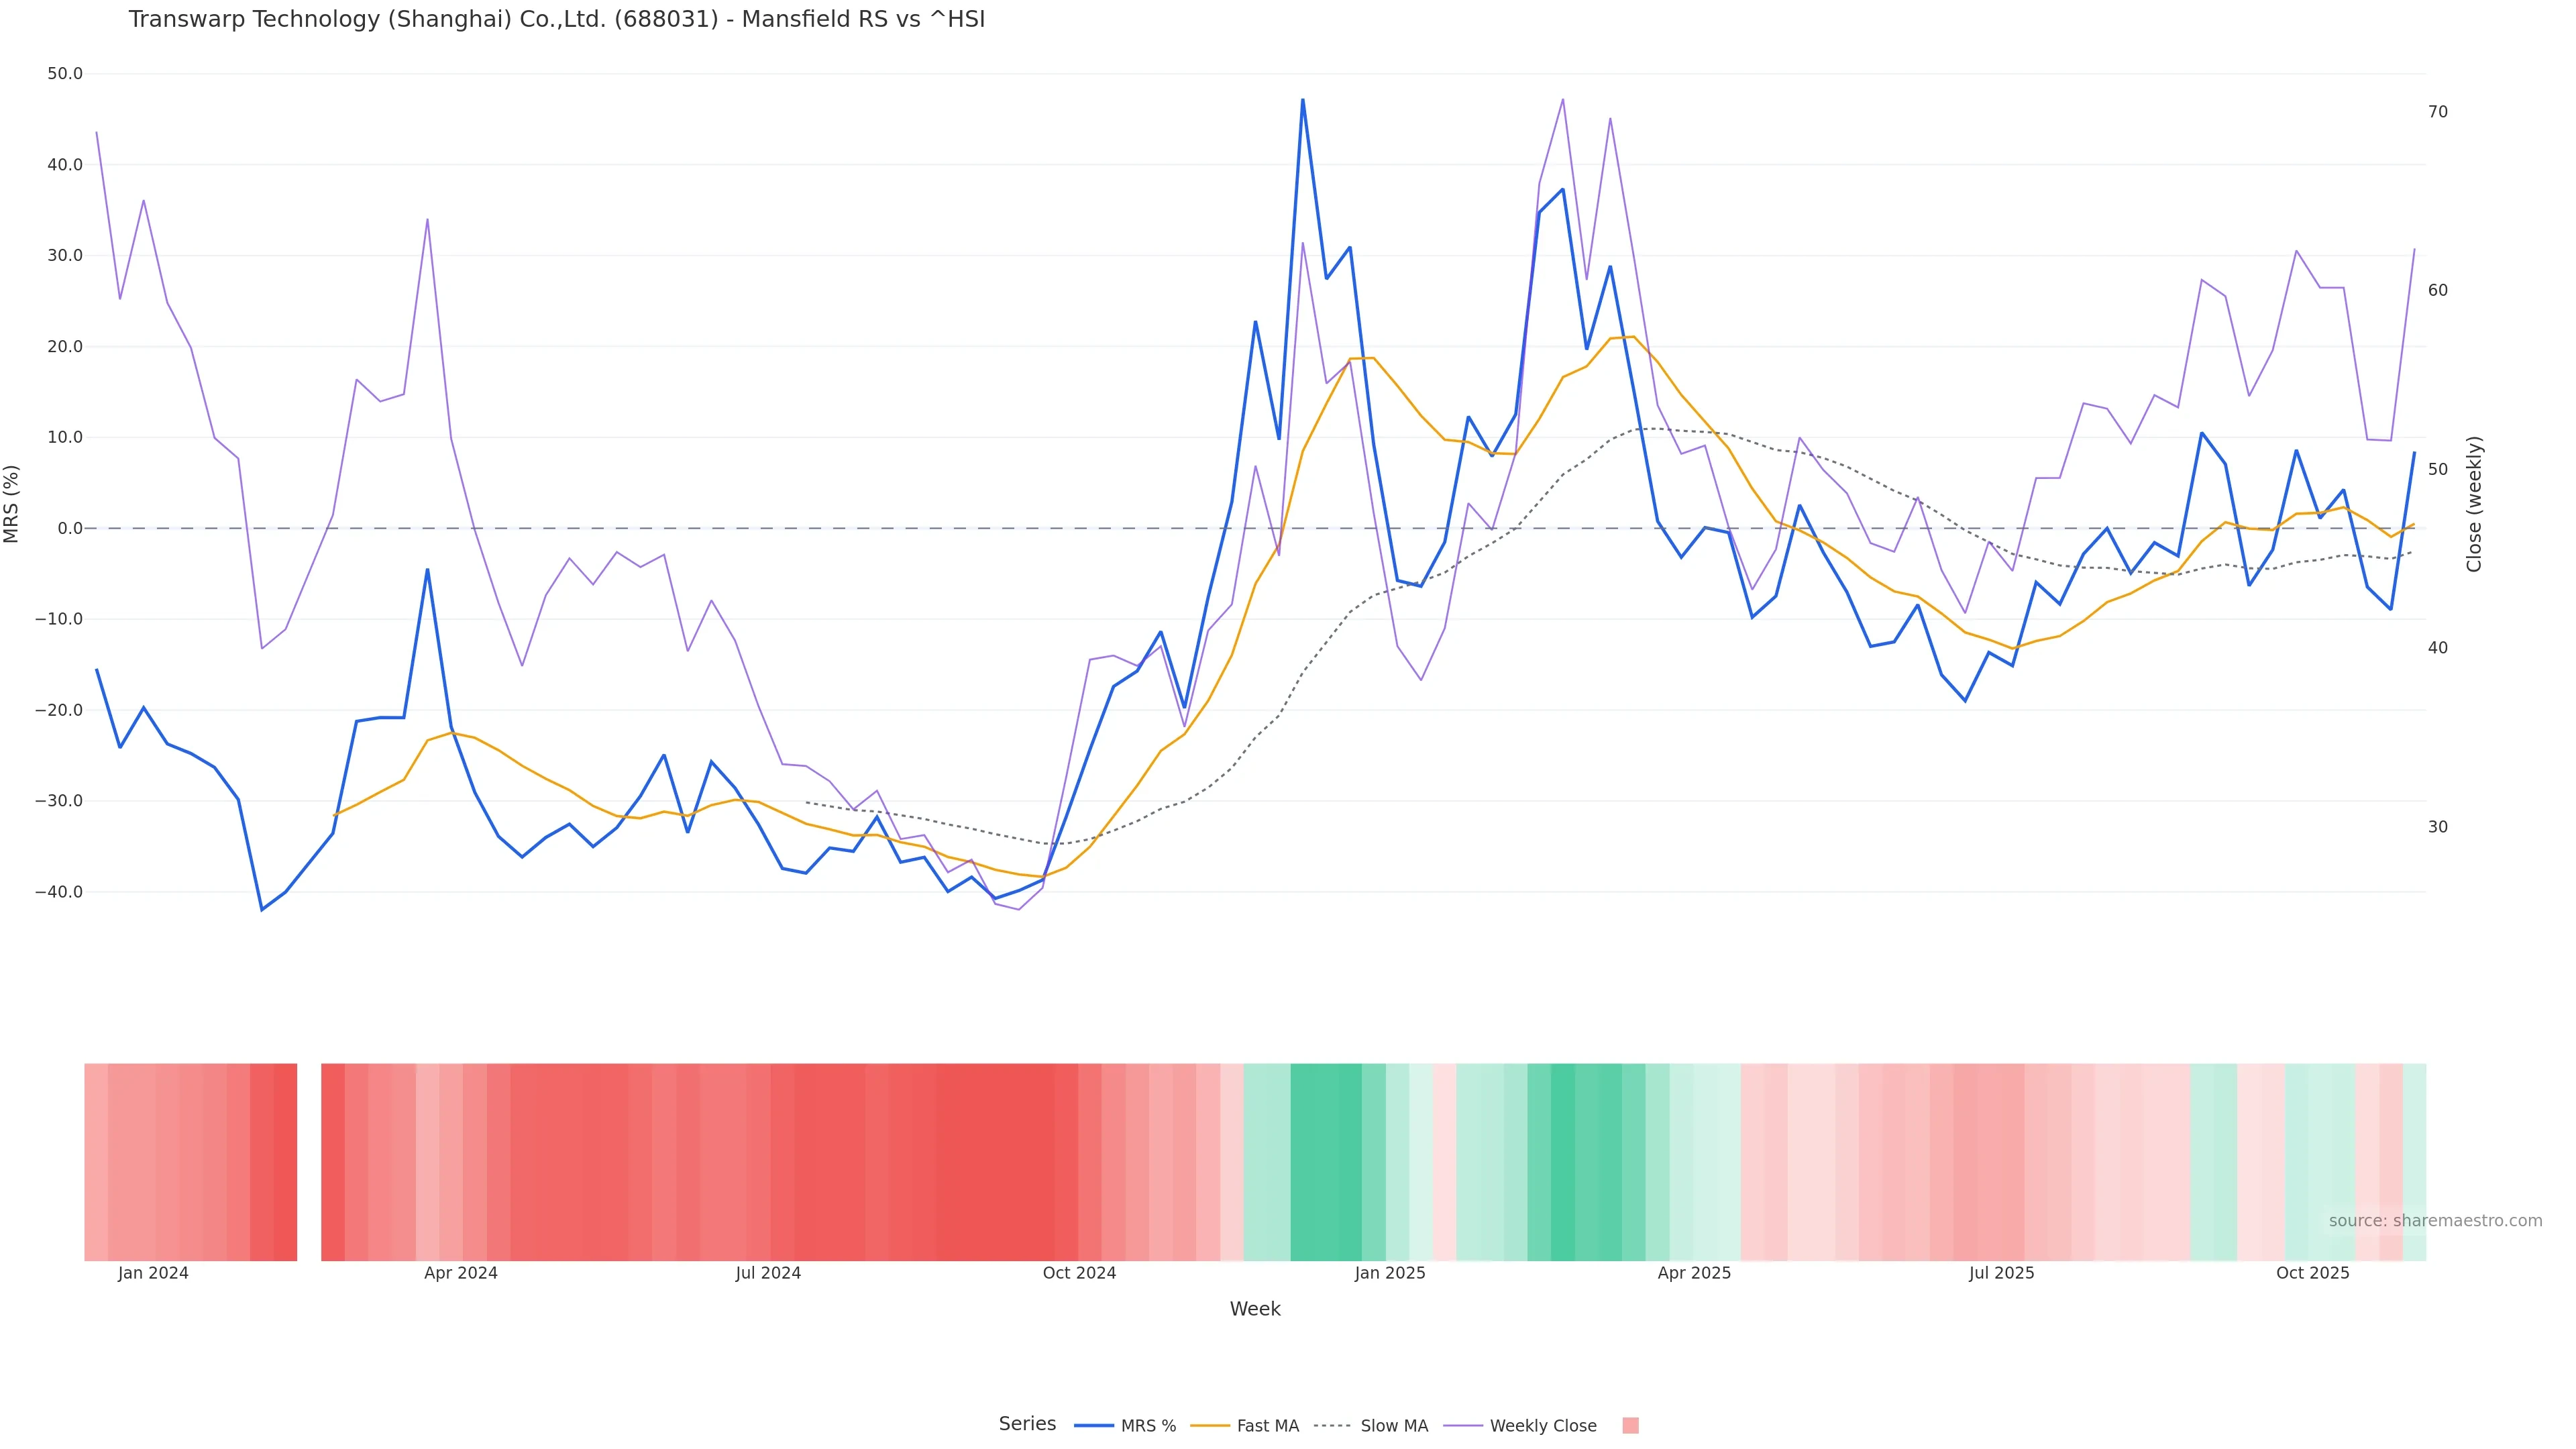Click the Week x-axis title
This screenshot has width=2576, height=1449.
(1254, 1309)
